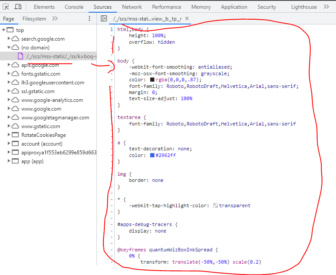Collapse the top frame tree node
The image size is (336, 275).
[4, 30]
